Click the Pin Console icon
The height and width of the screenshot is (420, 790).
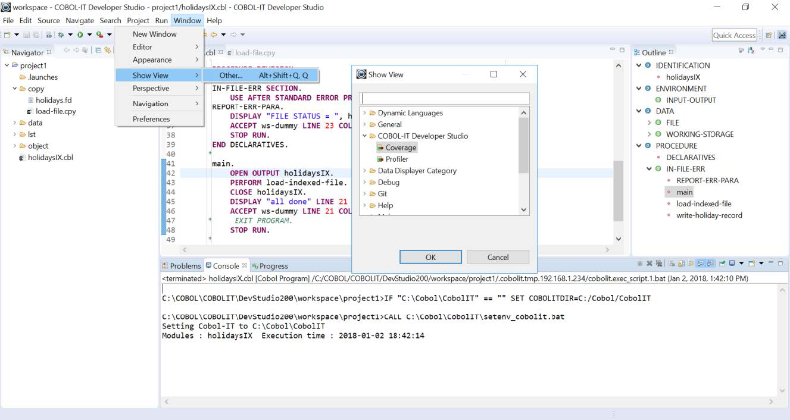722,264
